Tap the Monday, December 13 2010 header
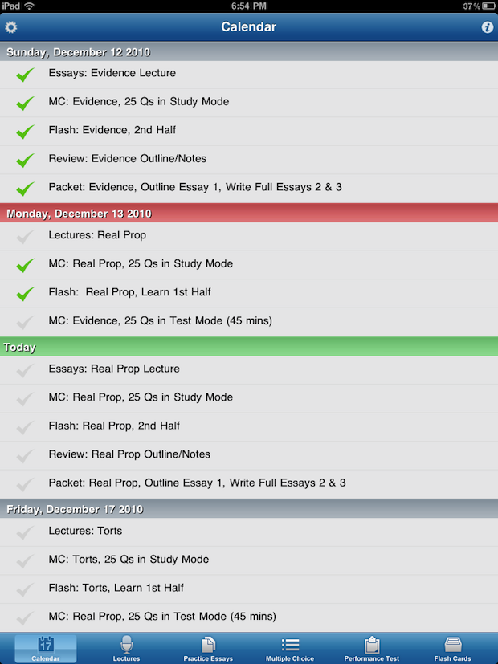Viewport: 498px width, 664px height. point(249,214)
